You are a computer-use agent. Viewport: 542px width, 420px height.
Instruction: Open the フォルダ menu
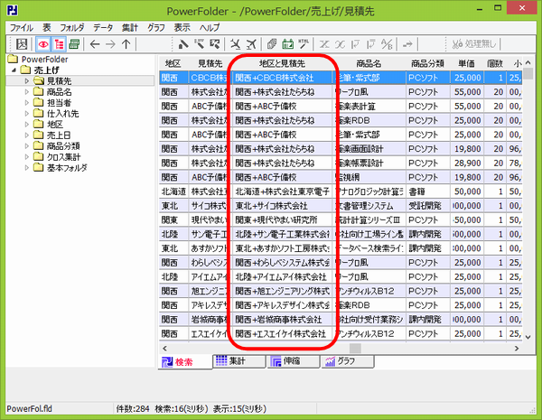72,28
